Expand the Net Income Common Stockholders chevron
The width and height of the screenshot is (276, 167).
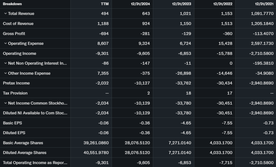coord(5,103)
